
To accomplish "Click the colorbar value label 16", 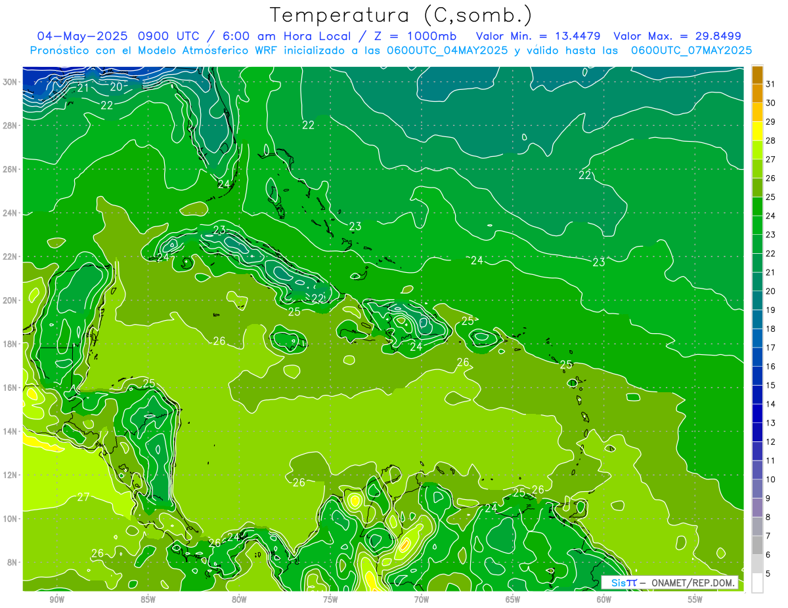I will click(x=771, y=366).
